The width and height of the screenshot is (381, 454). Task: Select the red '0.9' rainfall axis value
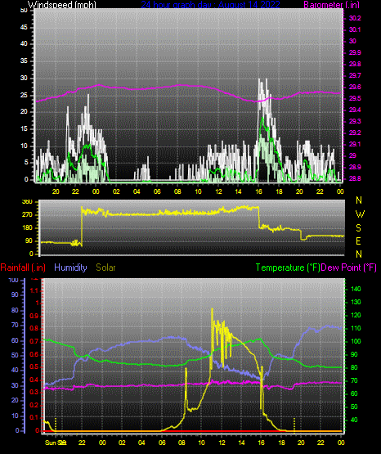click(x=34, y=316)
